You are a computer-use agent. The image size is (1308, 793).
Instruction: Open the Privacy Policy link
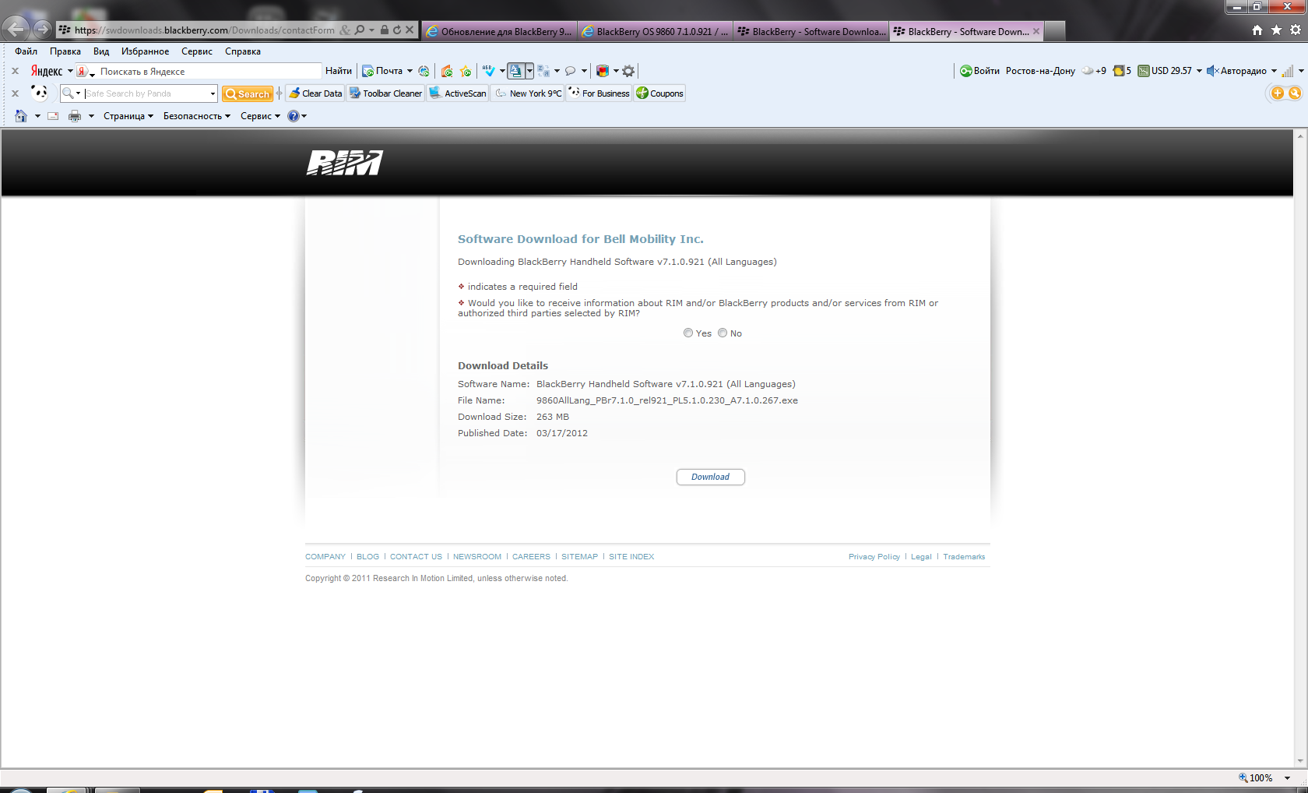pyautogui.click(x=874, y=557)
